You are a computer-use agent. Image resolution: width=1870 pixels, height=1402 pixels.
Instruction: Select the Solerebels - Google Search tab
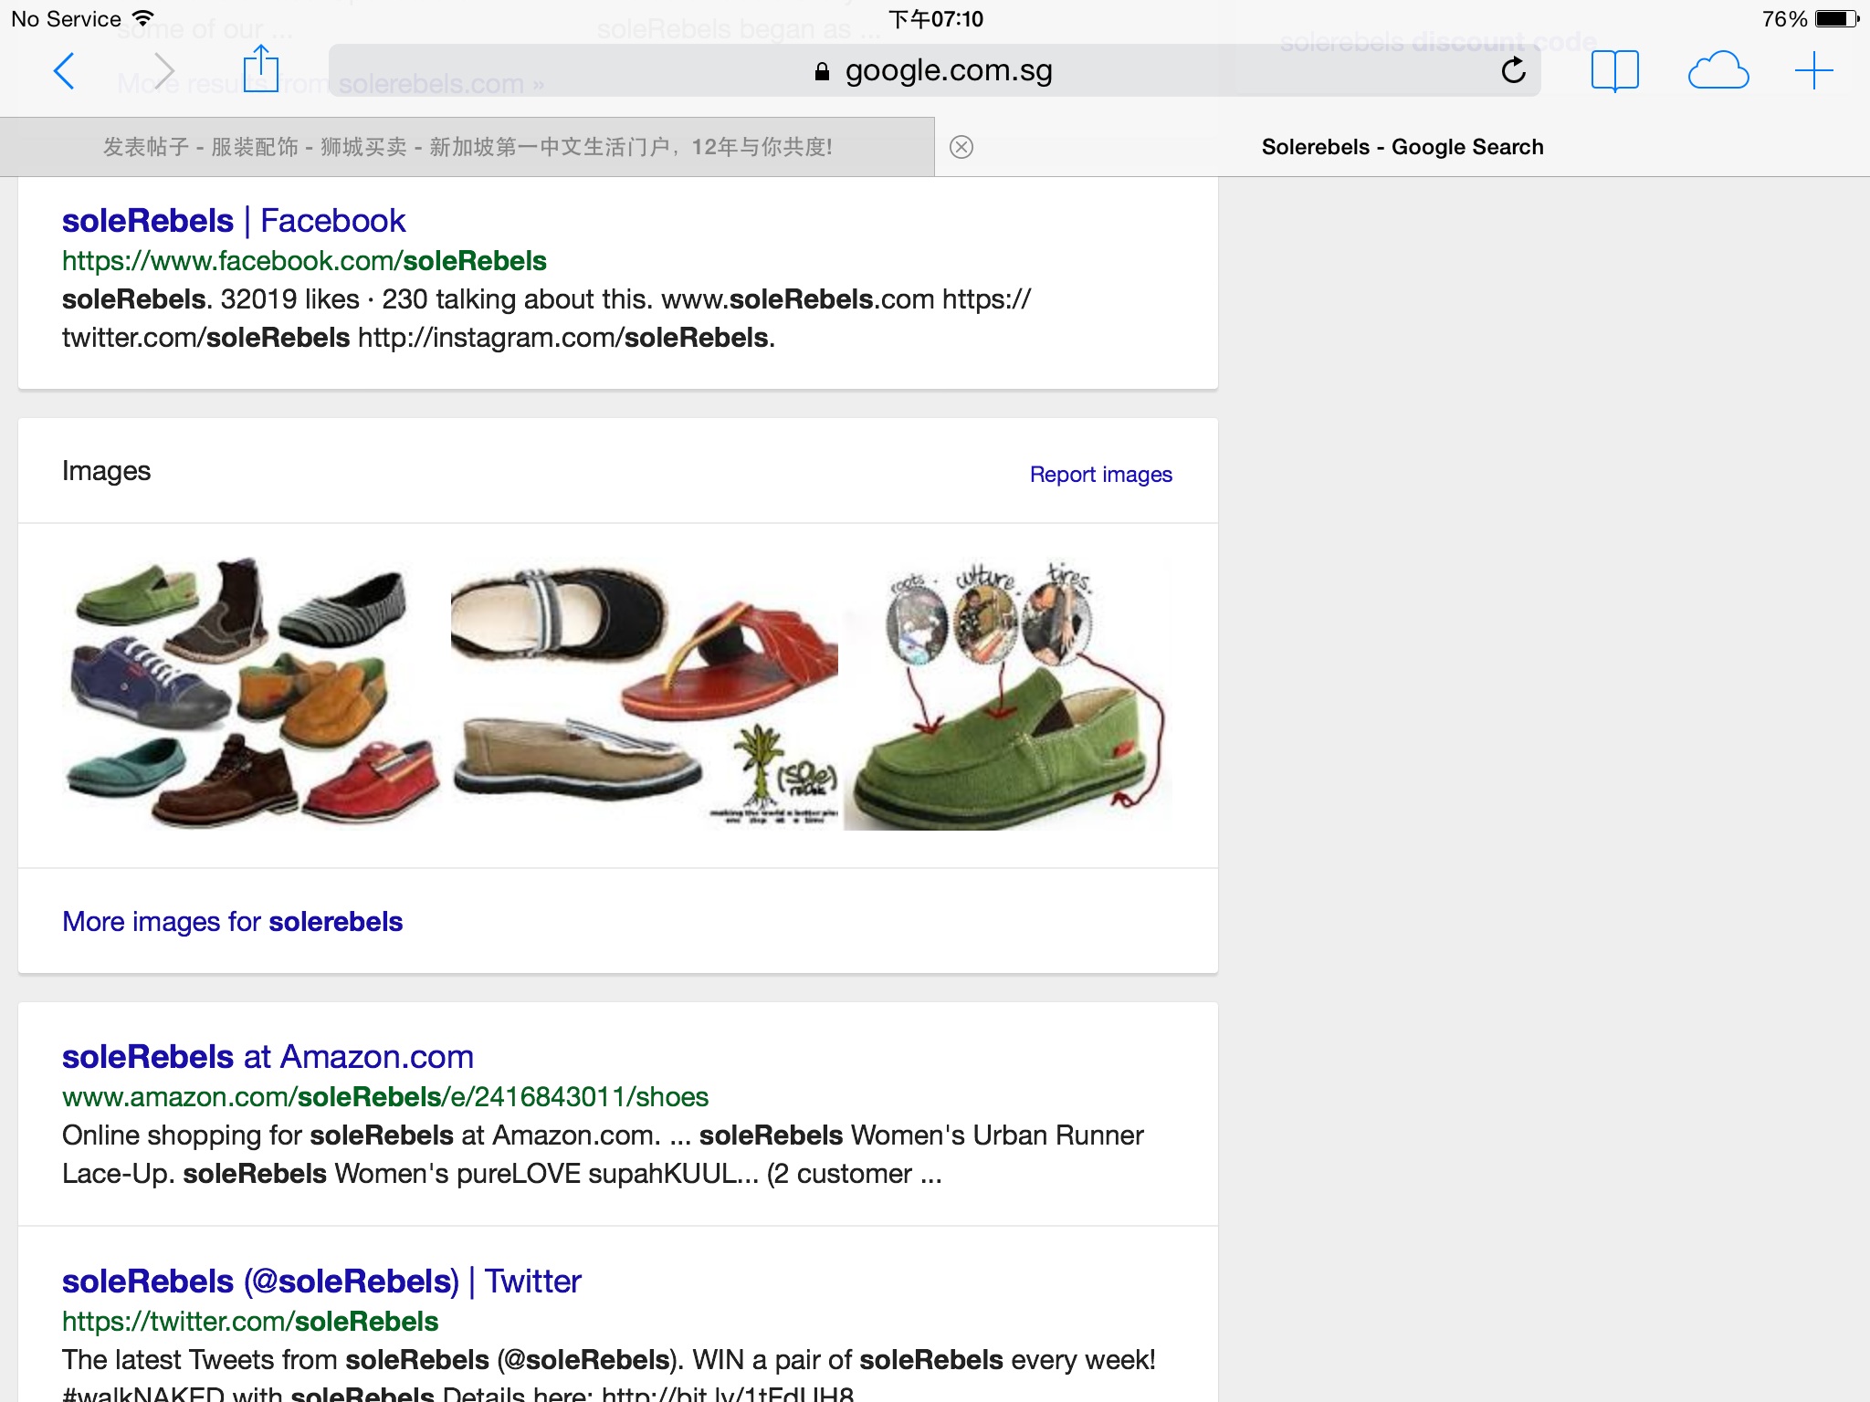(1402, 147)
